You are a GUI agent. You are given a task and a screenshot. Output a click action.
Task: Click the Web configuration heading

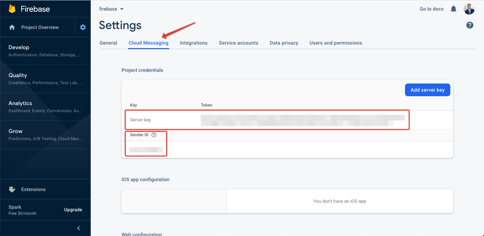click(142, 234)
